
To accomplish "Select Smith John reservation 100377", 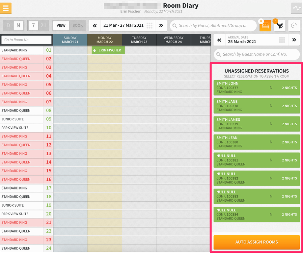I will tap(257, 88).
